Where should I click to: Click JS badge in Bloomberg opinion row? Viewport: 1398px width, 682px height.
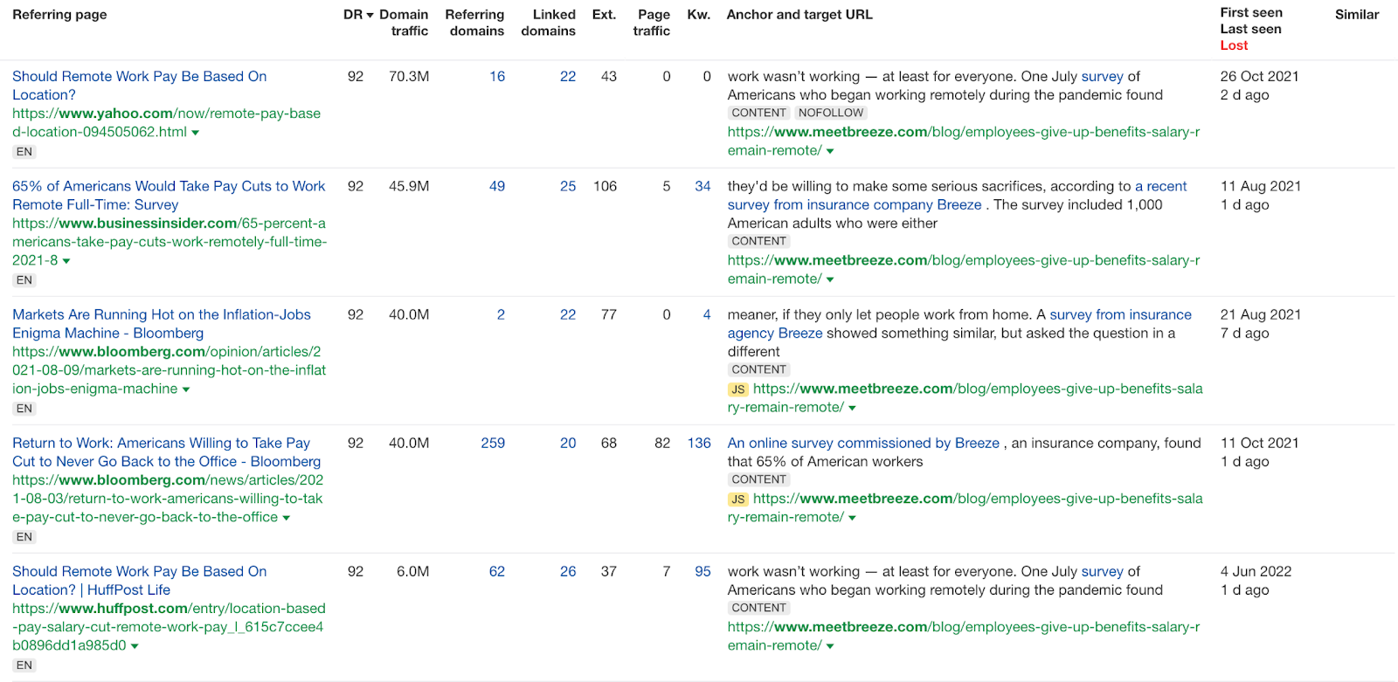pos(738,389)
